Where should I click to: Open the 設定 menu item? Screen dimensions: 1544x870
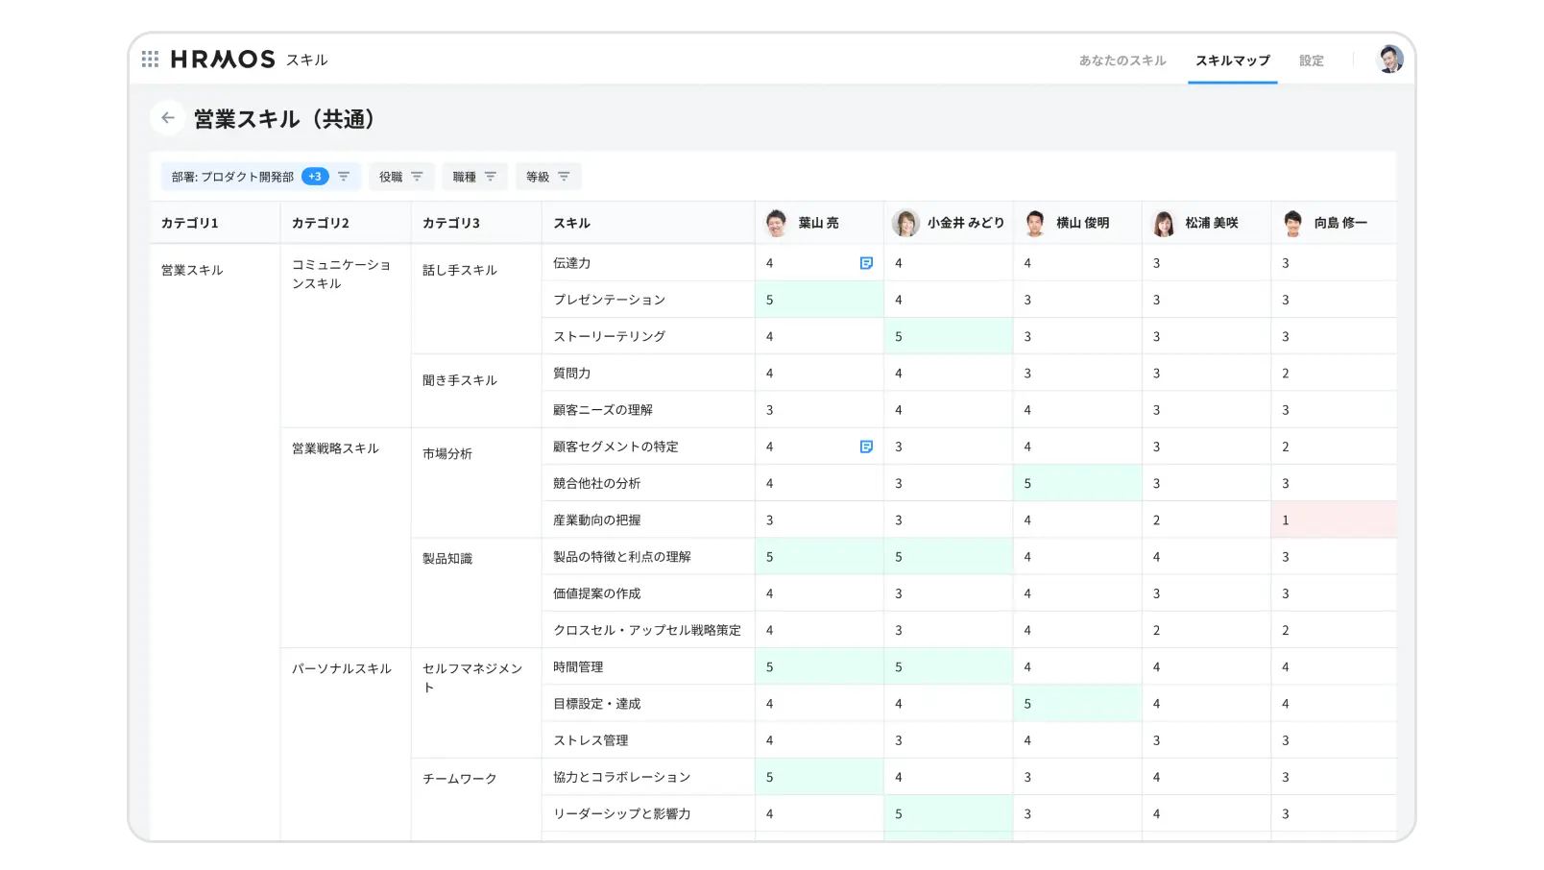[x=1312, y=60]
